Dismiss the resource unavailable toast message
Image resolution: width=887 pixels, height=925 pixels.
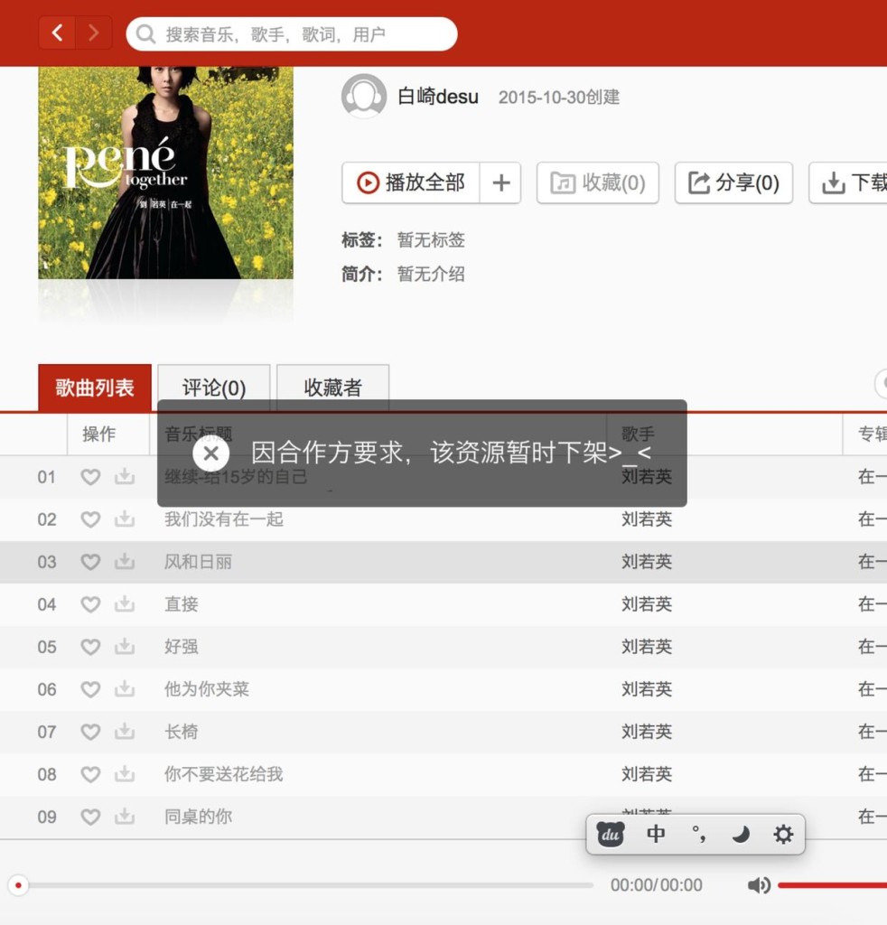coord(210,453)
